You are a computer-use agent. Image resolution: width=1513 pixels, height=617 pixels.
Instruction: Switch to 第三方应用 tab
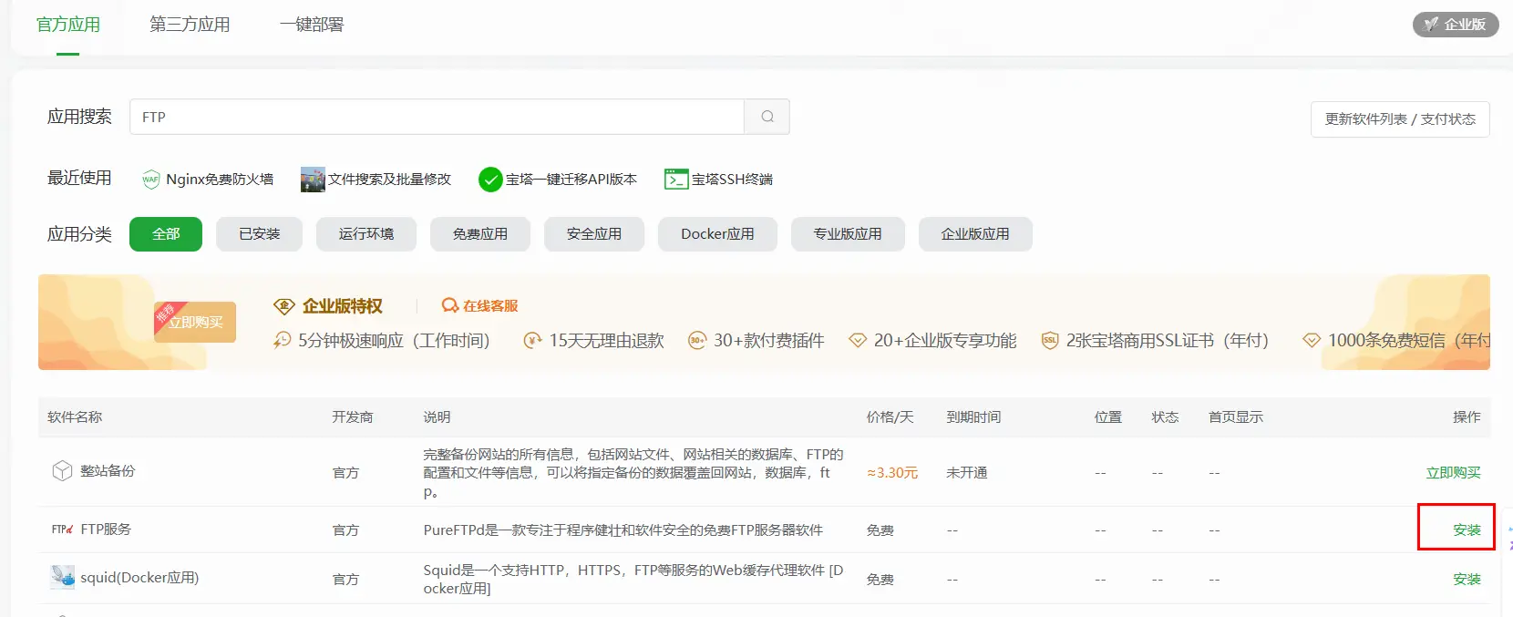pos(190,25)
